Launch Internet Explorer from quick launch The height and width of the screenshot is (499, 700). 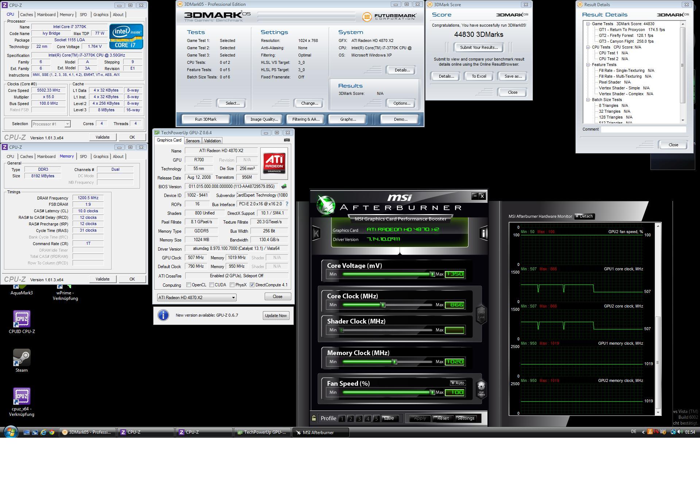[x=43, y=432]
